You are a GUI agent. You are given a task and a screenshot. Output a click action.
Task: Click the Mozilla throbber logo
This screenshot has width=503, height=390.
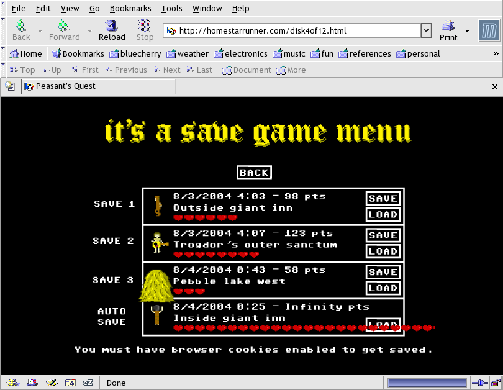pos(489,31)
